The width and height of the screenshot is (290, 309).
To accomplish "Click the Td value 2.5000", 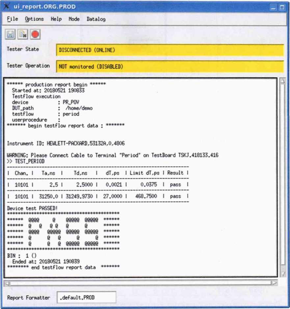I will pos(85,185).
